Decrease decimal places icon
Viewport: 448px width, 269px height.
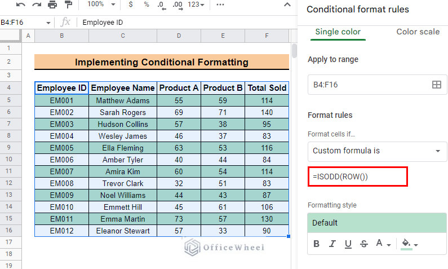(161, 5)
